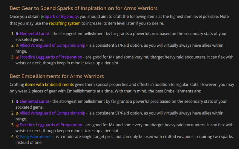239x149 pixels.
Task: Open Allied Wristguard link in Best Embellishments list
Action: pos(53,113)
